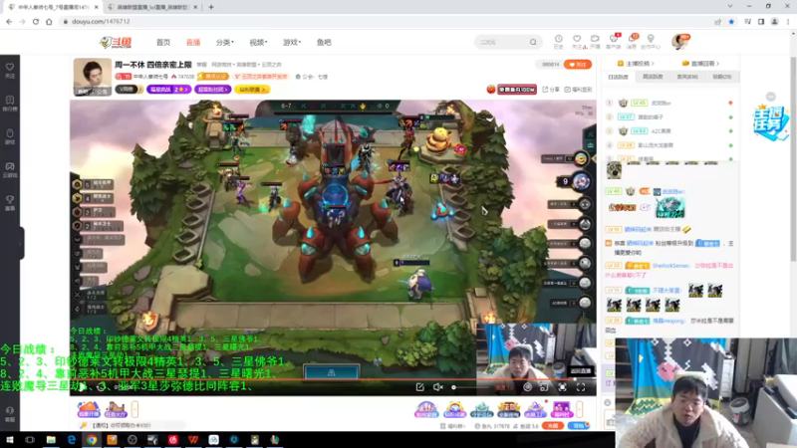Viewport: 797px width, 448px height.
Task: Open the Esports trophy icon in left sidebar
Action: point(10,203)
